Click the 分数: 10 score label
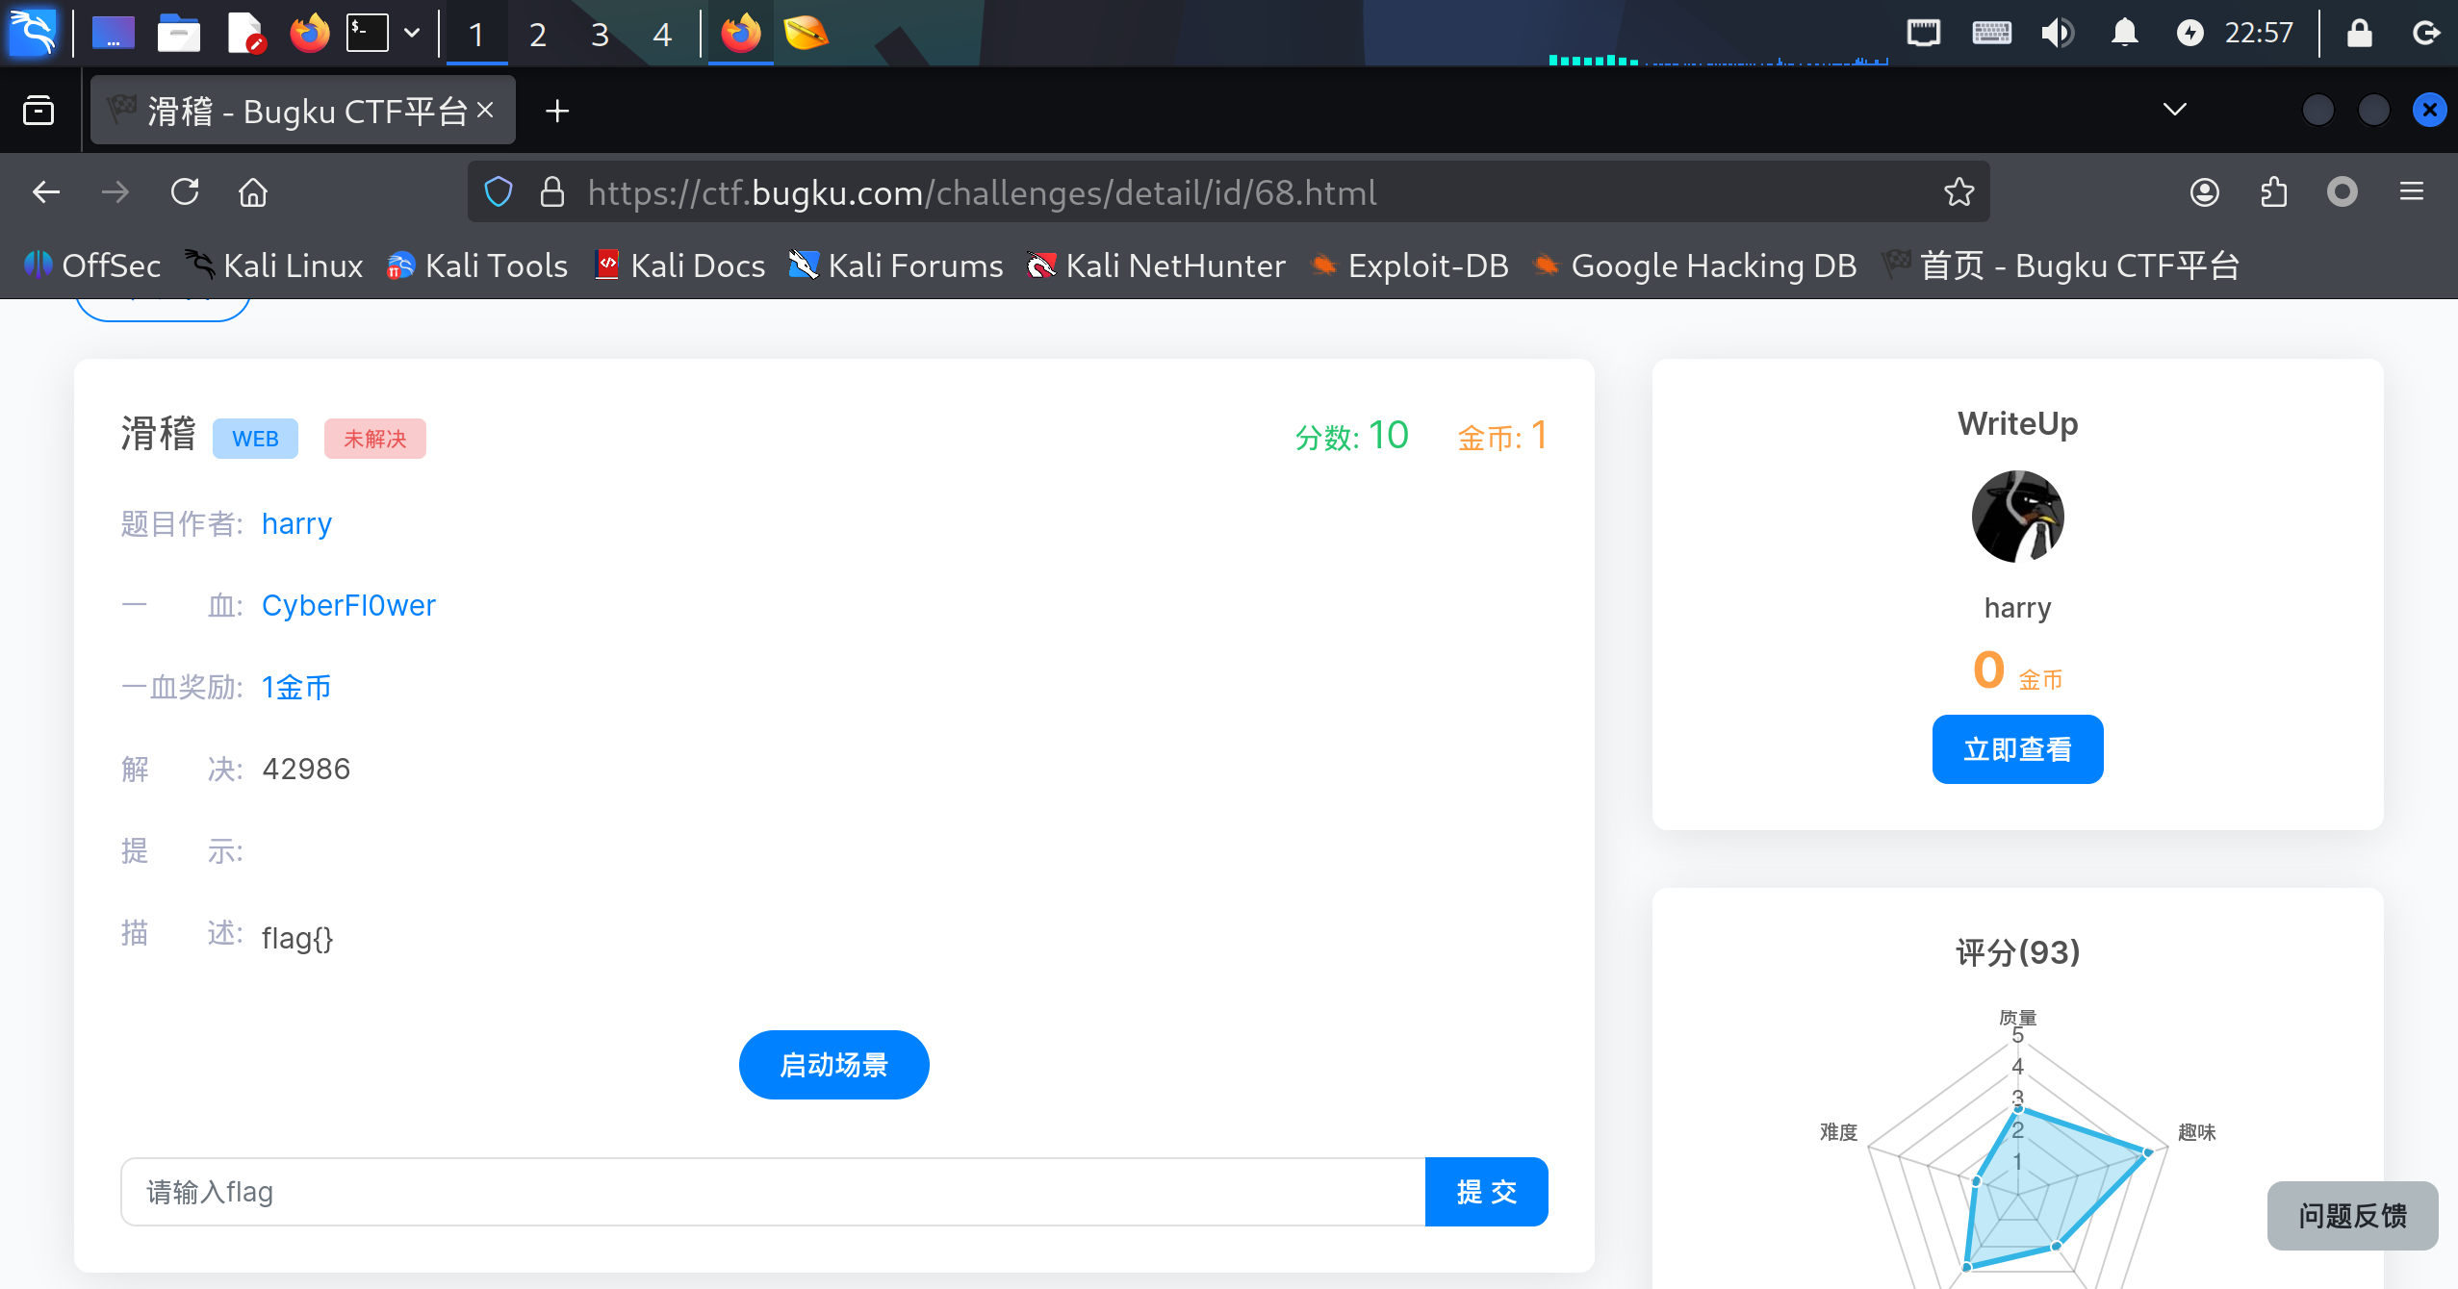This screenshot has height=1289, width=2458. tap(1352, 436)
